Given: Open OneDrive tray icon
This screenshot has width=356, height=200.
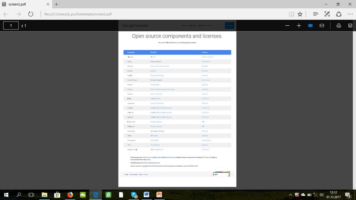Looking at the screenshot, I should coord(303,195).
